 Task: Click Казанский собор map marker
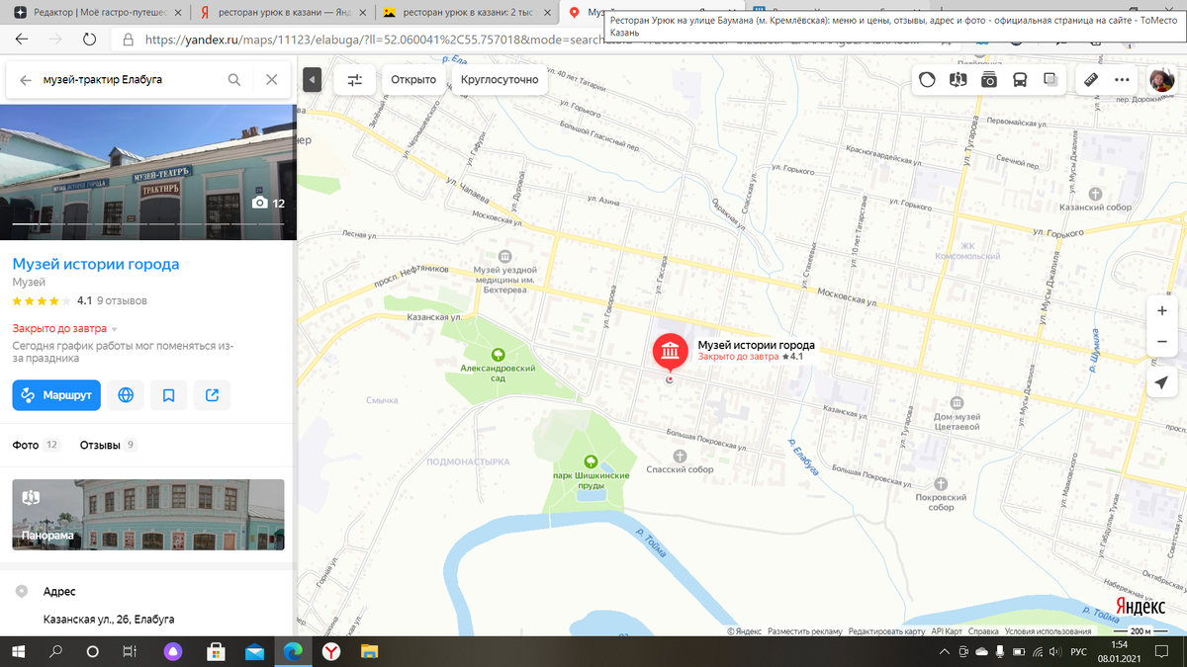tap(1095, 194)
